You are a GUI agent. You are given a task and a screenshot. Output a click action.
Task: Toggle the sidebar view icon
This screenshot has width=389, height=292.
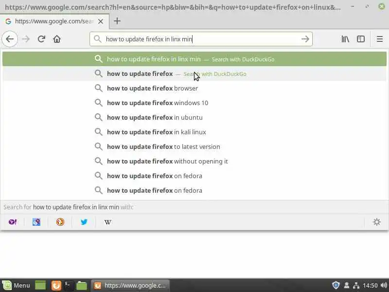pos(361,39)
